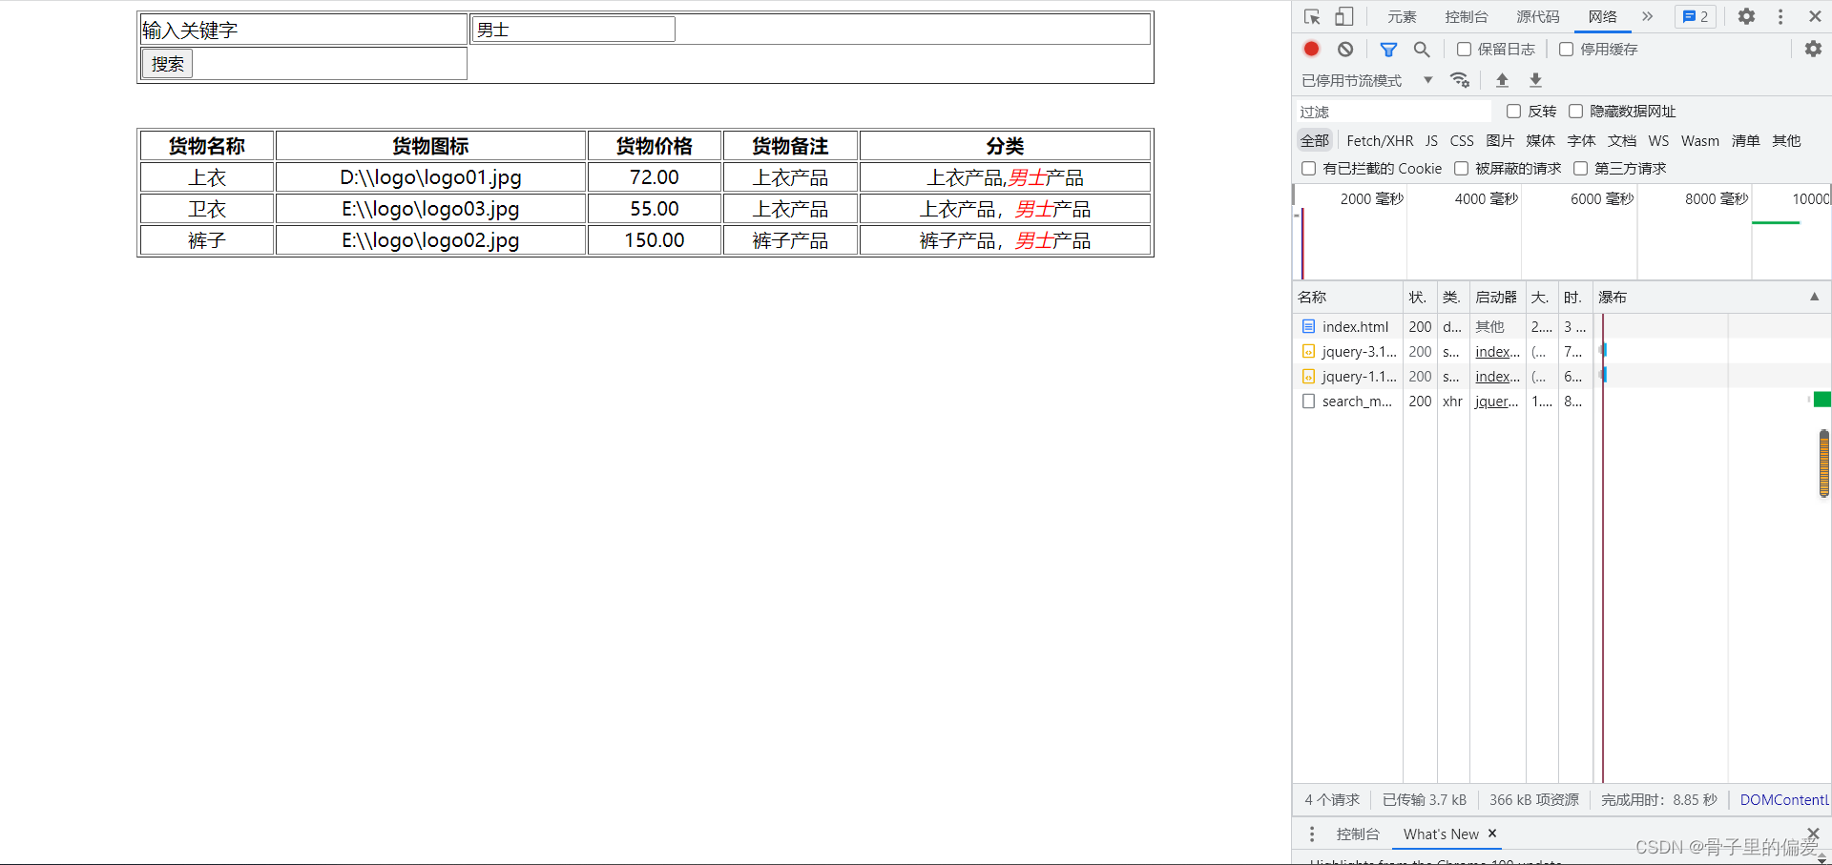1832x865 pixels.
Task: Filter requests by 其他
Action: point(1786,140)
